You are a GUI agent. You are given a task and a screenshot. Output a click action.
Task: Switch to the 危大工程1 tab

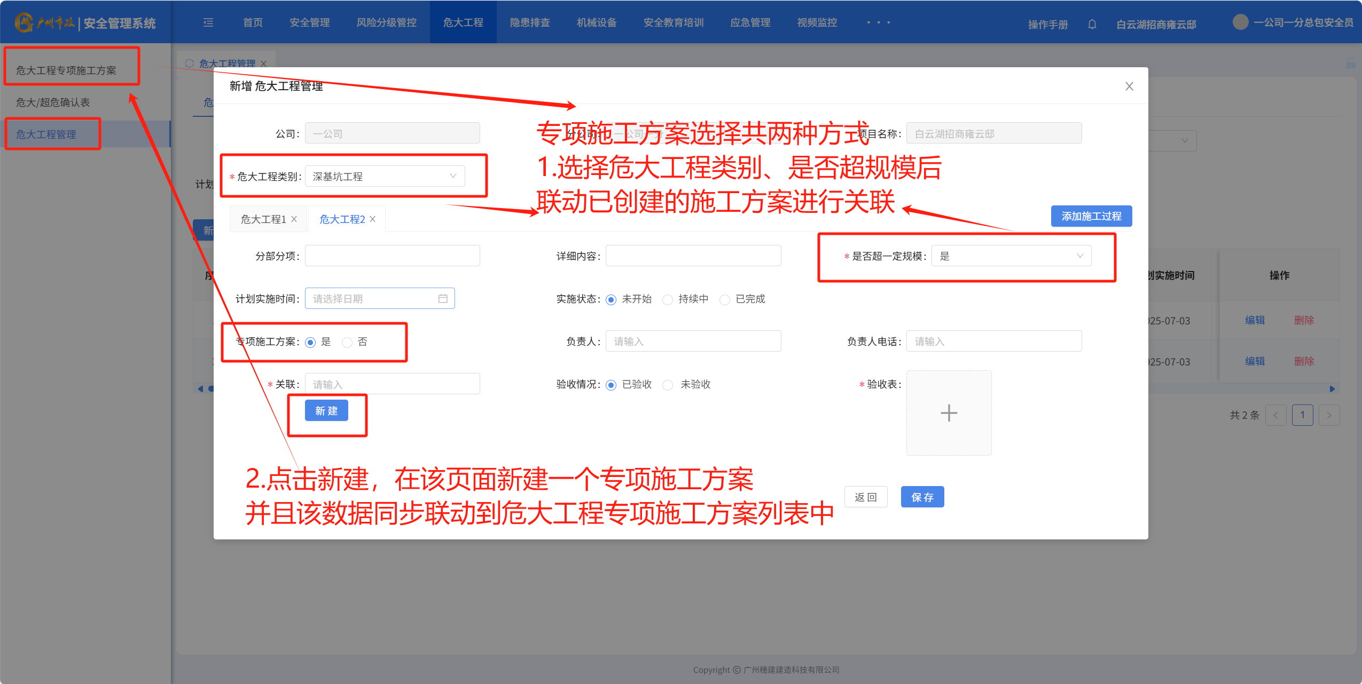click(263, 219)
